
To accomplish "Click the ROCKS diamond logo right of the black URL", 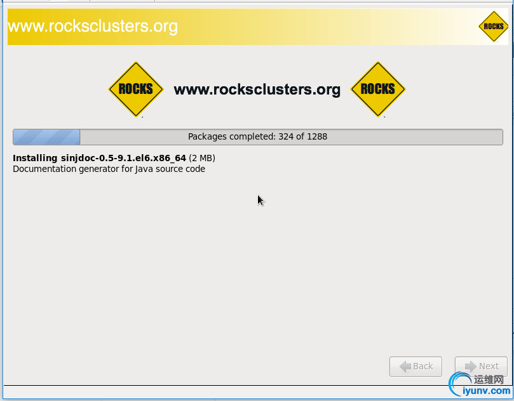I will point(378,89).
